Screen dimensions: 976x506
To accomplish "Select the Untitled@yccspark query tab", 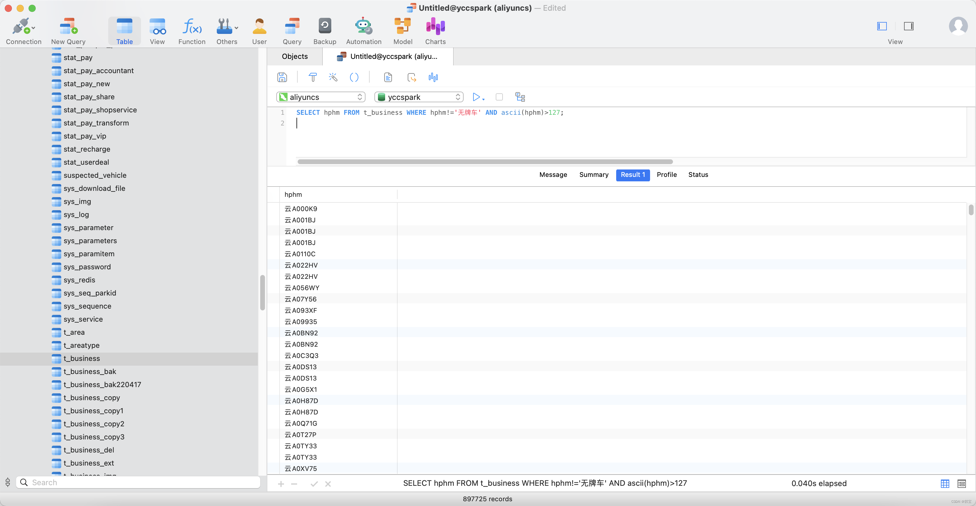I will pyautogui.click(x=388, y=56).
